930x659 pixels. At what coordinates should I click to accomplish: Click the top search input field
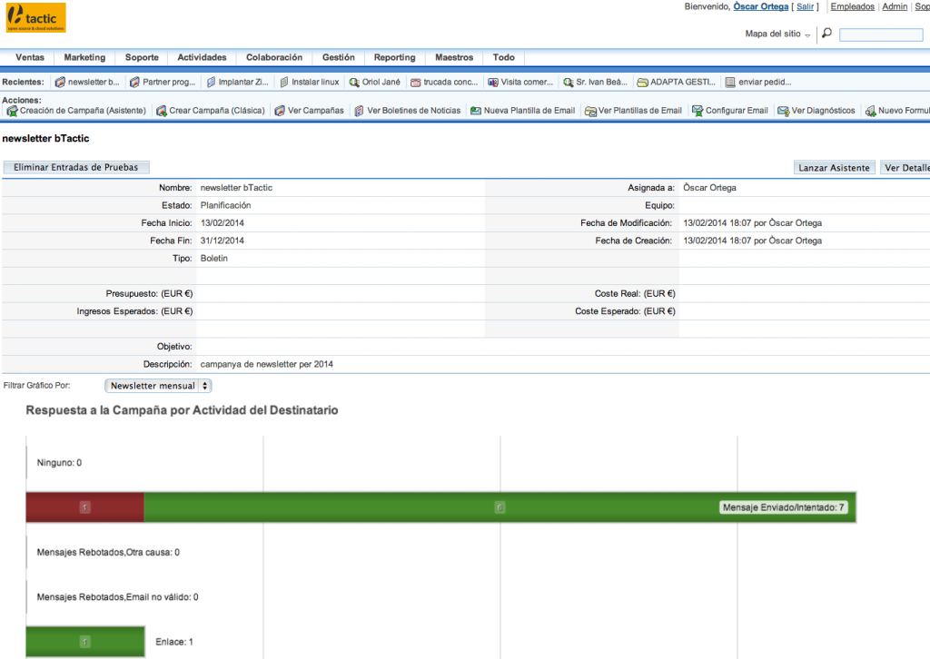[x=881, y=35]
